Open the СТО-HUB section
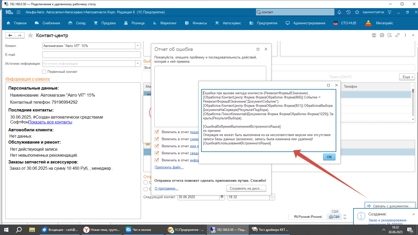The height and width of the screenshot is (235, 418). click(345, 23)
